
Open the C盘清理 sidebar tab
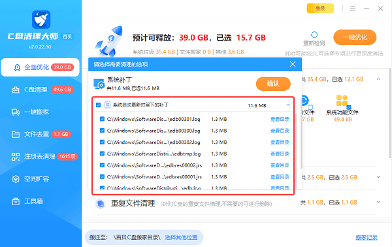[40, 90]
